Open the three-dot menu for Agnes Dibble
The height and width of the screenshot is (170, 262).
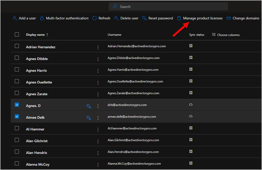(x=98, y=59)
